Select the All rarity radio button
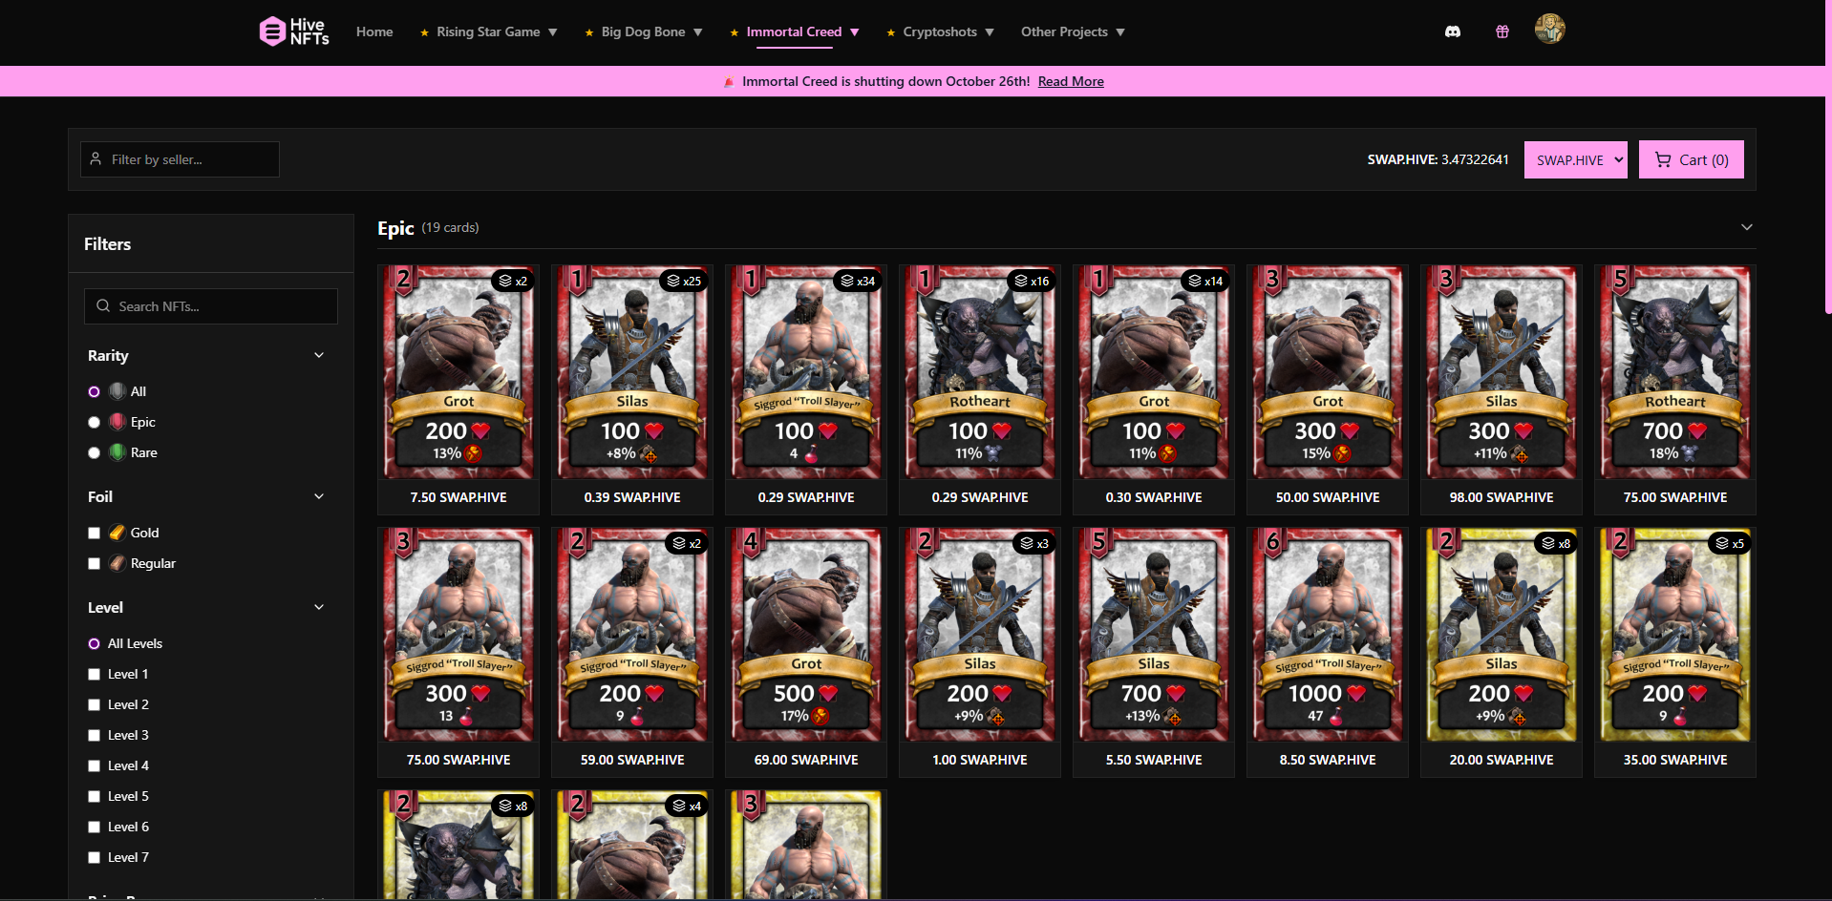Screen dimensions: 1832x901 (94, 391)
